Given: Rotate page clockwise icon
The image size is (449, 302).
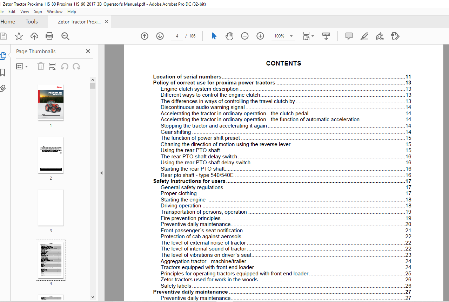Looking at the screenshot, I should point(76,66).
